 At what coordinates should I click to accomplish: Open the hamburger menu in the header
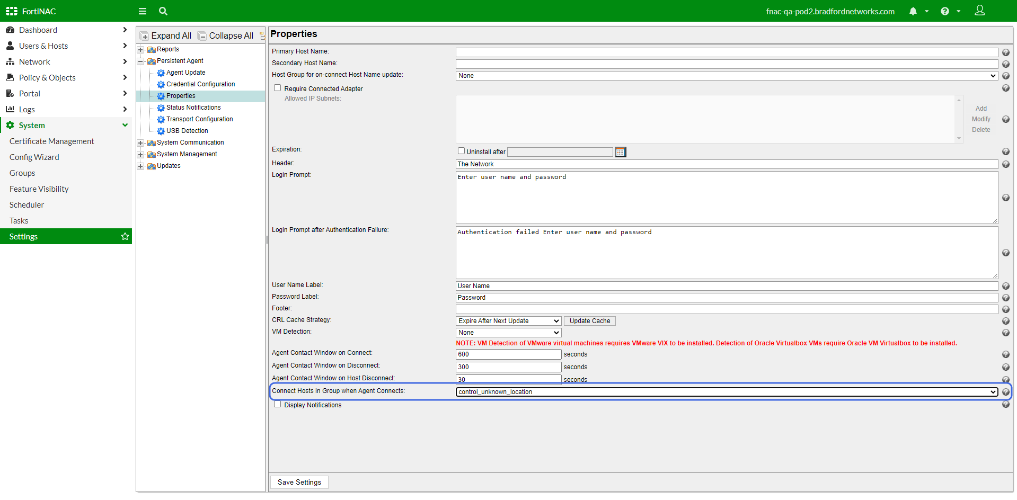click(142, 11)
